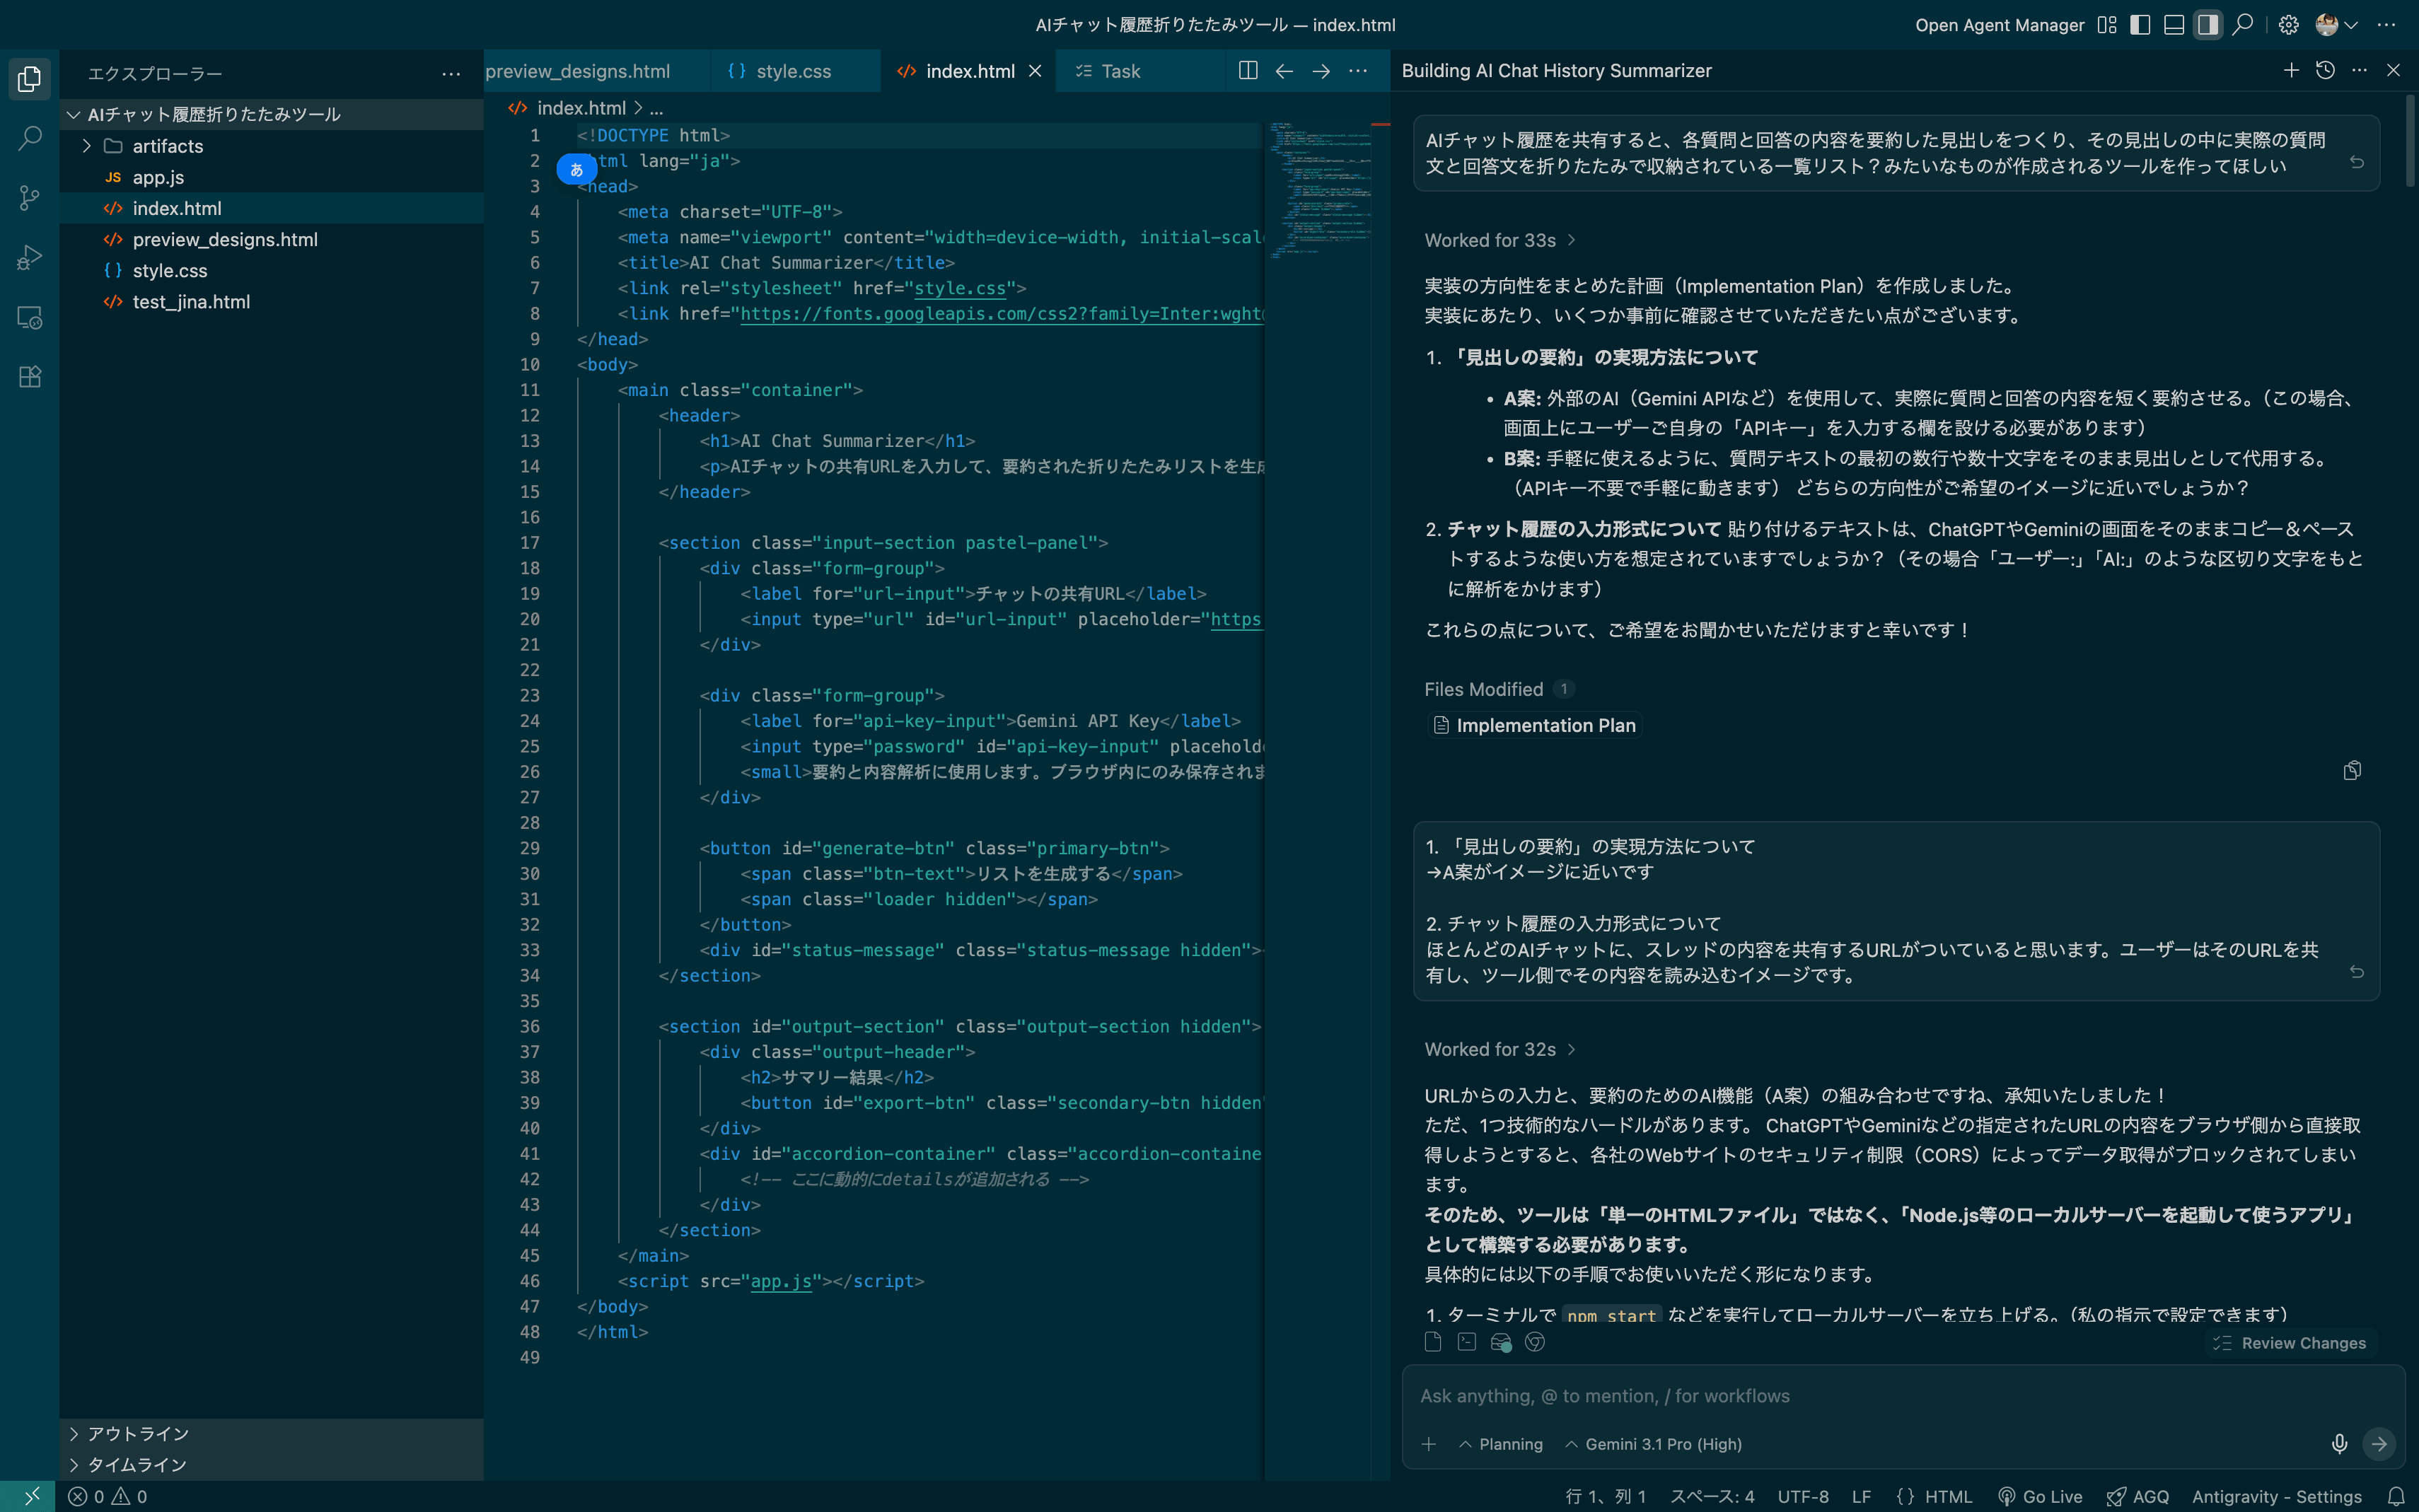Toggle the primary sidebar layout button
Image resolution: width=2419 pixels, height=1512 pixels.
point(2140,25)
